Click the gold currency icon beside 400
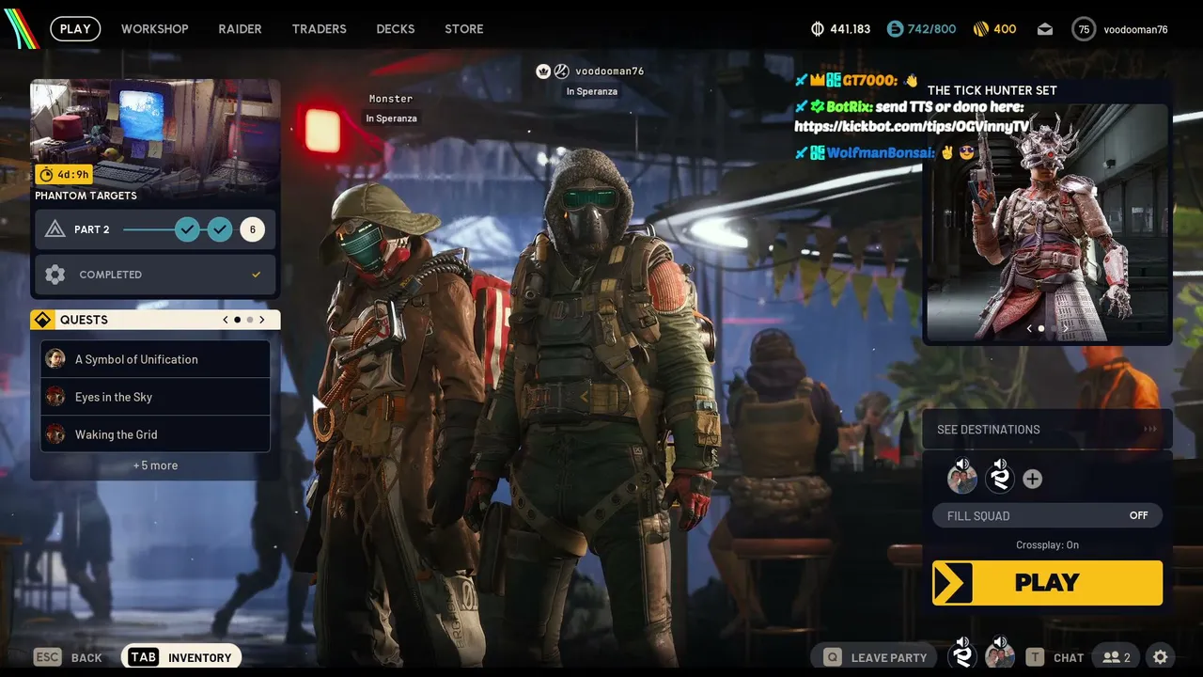 coord(981,29)
